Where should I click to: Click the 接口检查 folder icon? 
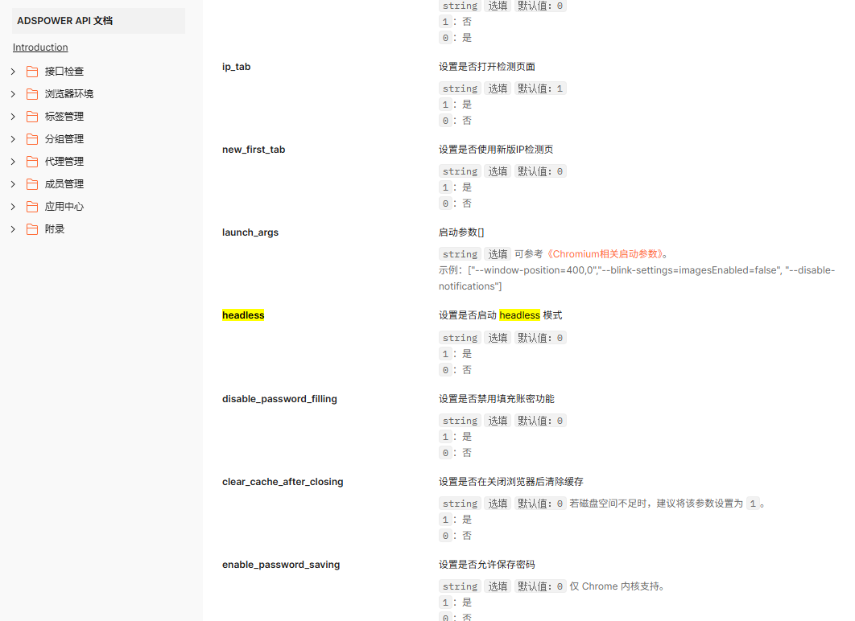[32, 72]
